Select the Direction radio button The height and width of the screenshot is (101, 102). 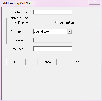[15, 22]
